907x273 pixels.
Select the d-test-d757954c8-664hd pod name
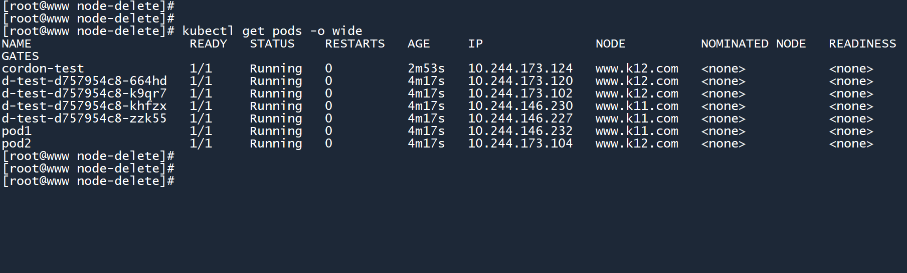[x=84, y=81]
